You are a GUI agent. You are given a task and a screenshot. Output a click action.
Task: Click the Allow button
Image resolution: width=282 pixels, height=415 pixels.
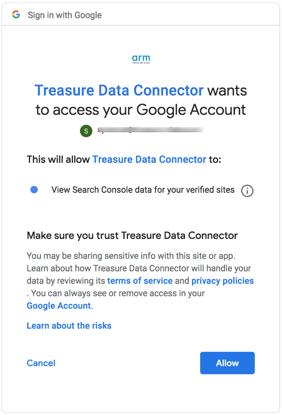[227, 363]
